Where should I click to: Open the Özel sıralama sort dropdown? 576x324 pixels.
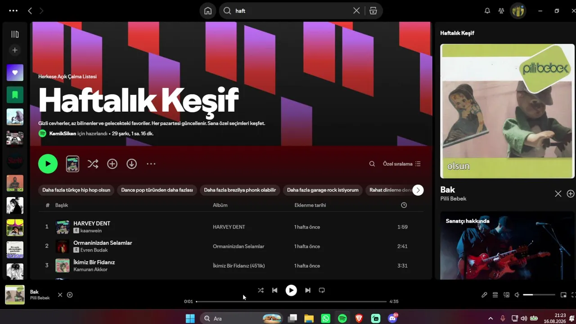click(x=402, y=164)
